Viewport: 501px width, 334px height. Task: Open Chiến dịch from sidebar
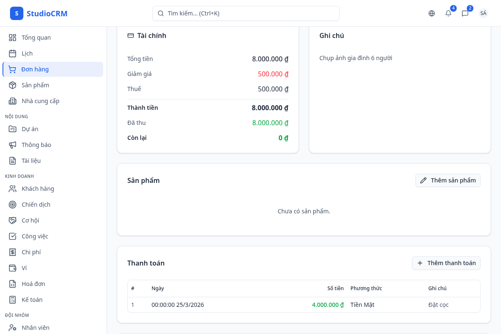pyautogui.click(x=36, y=205)
